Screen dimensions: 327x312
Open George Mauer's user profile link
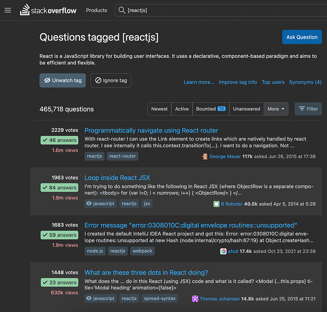225,157
